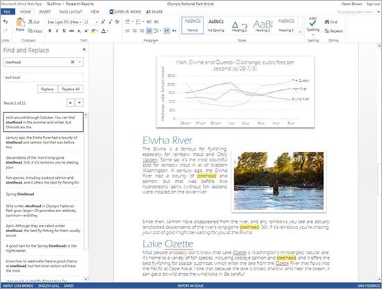Screen dimensions: 382x289
Task: Click the Redo arrow icon
Action: (x=6, y=30)
